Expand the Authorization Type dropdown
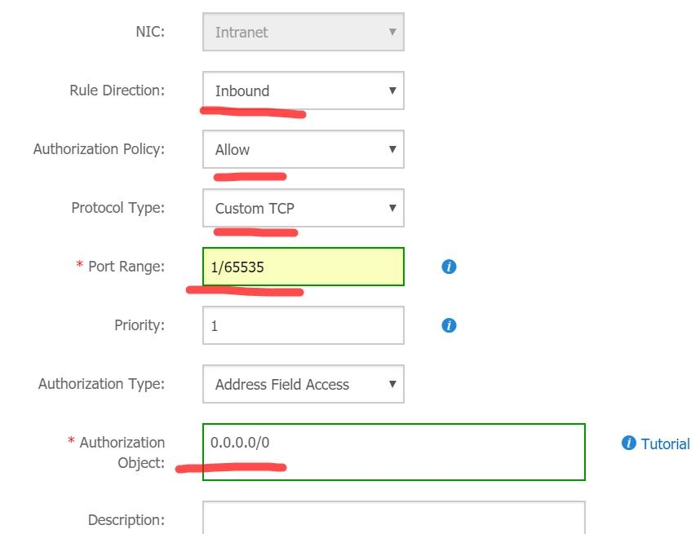Viewport: 700px width, 534px height. (x=303, y=384)
